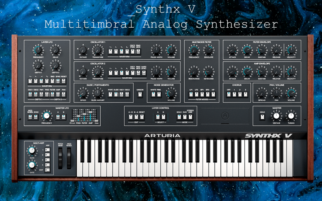Switch on WHITE noise in Noise Generator
This screenshot has height=201, width=322.
(x=153, y=94)
